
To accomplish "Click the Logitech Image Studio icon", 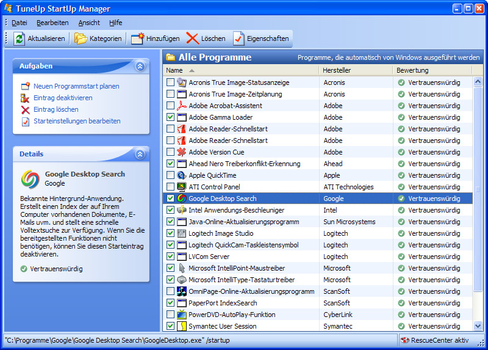I will (x=181, y=233).
